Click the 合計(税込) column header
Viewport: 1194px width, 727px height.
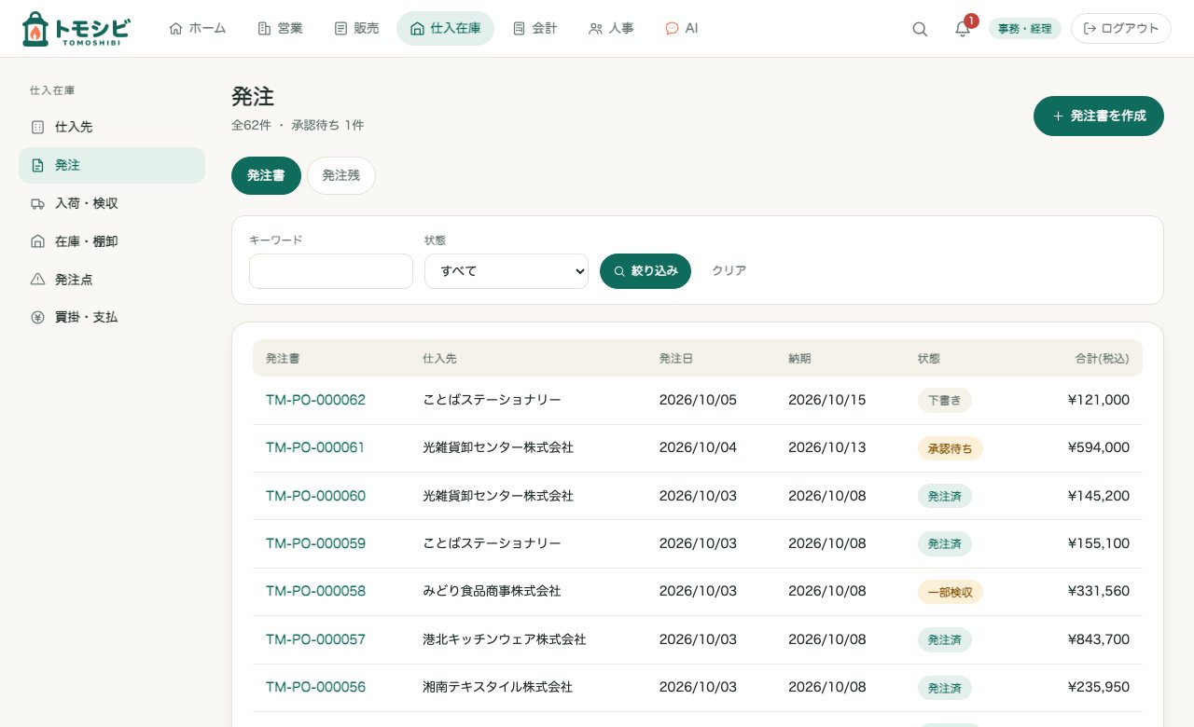[x=1103, y=358]
